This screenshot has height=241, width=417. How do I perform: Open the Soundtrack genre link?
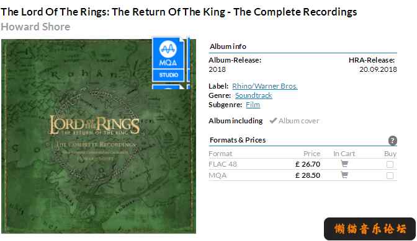[x=253, y=95]
